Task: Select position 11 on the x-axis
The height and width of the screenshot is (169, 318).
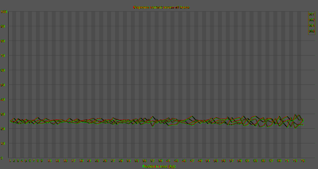Action: click(50, 161)
